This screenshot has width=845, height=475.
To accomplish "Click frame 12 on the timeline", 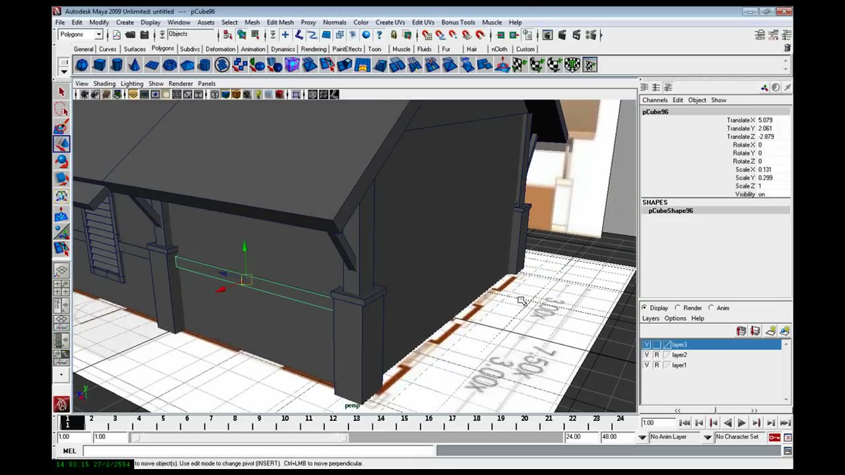I will point(332,419).
